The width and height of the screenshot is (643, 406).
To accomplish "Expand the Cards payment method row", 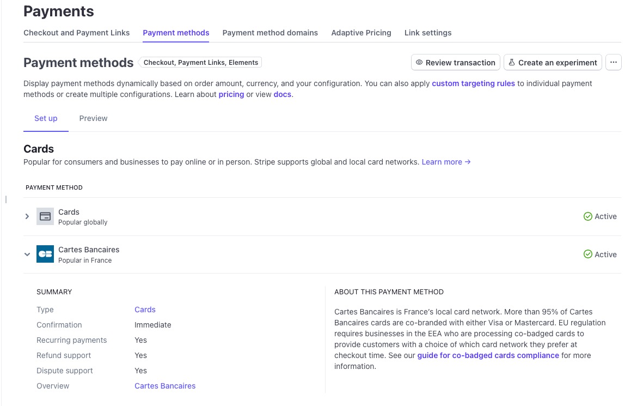I will pos(27,216).
